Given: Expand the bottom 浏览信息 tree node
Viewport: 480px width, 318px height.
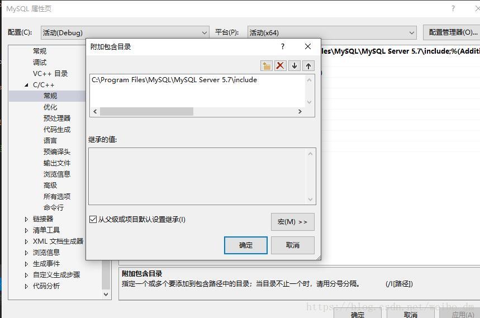Looking at the screenshot, I should 26,253.
